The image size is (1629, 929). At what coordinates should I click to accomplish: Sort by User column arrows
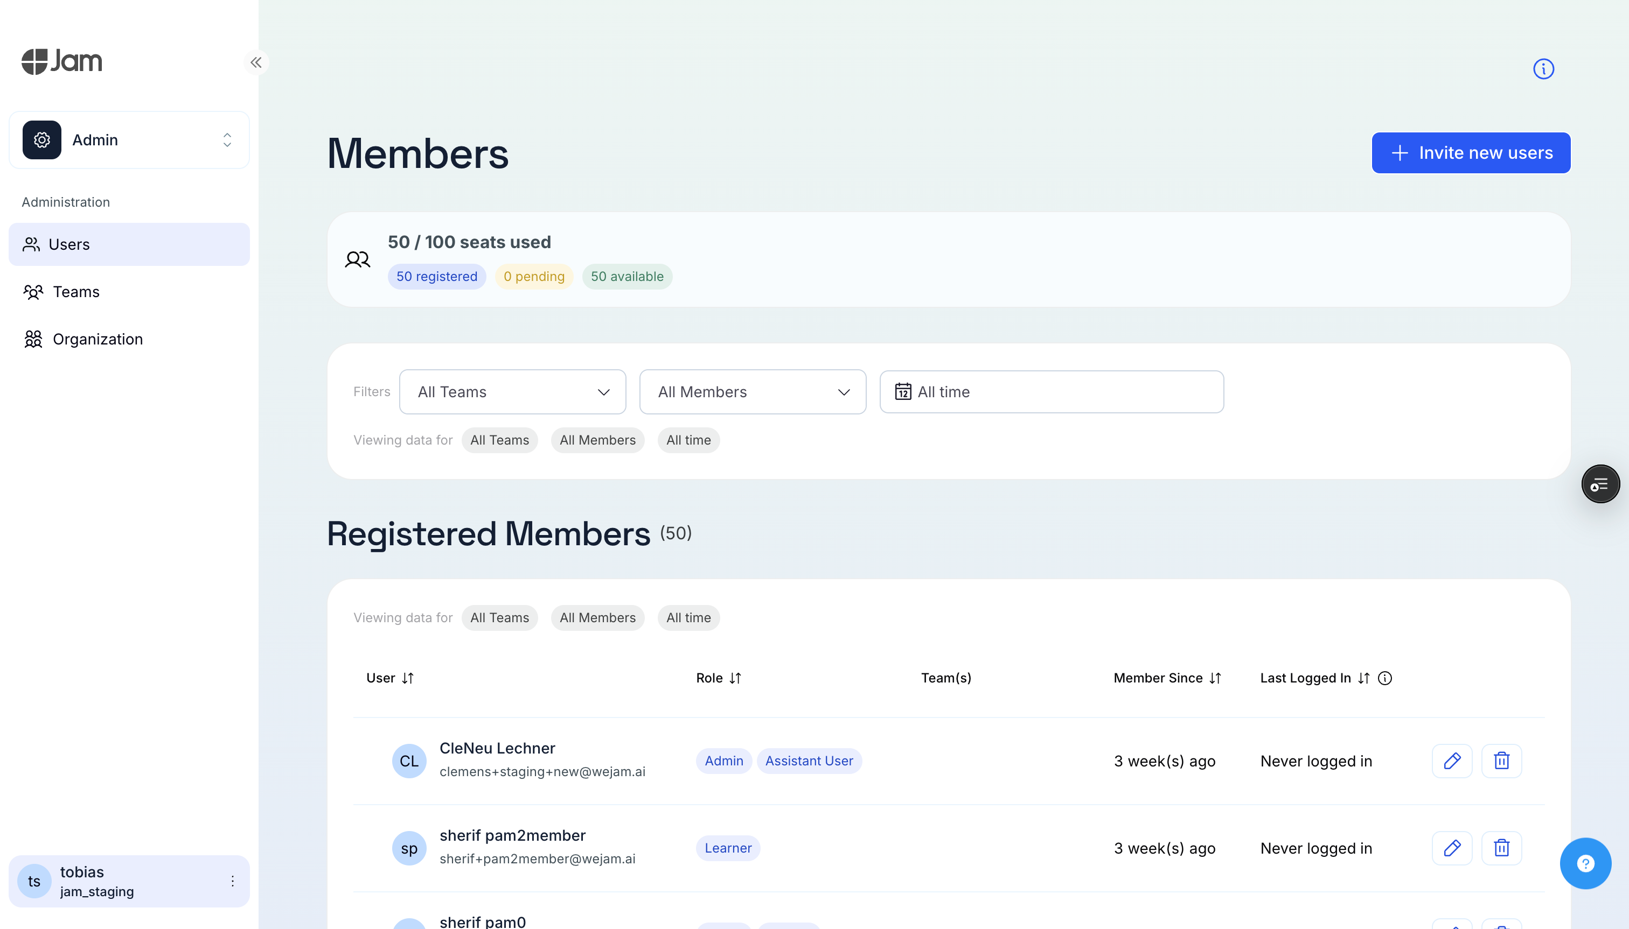pyautogui.click(x=408, y=678)
